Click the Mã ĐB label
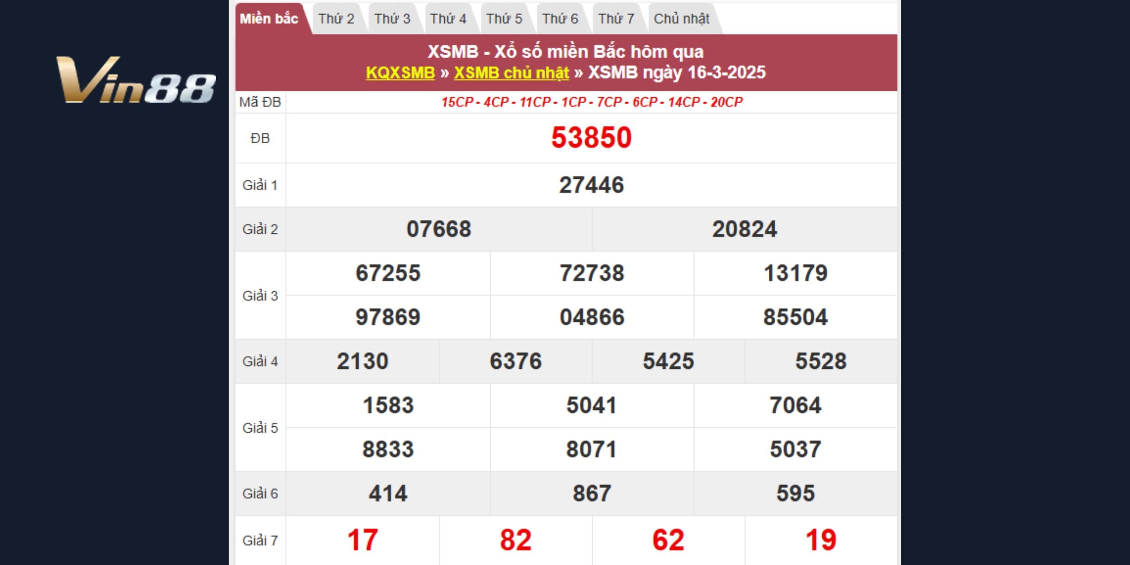This screenshot has height=565, width=1130. point(260,102)
